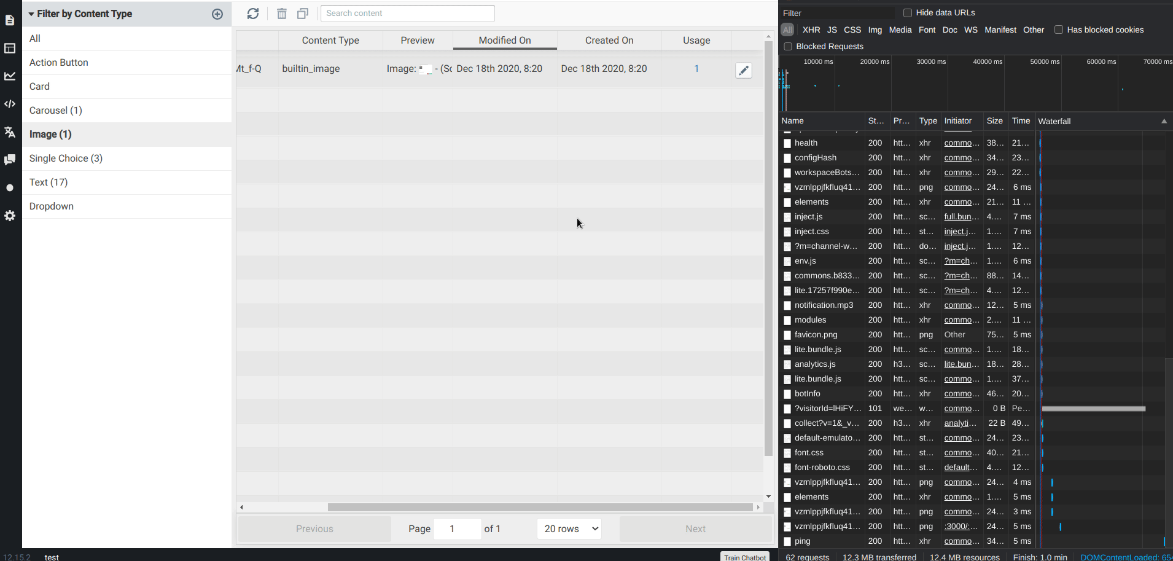Viewport: 1173px width, 561px height.
Task: Sort table by Modified On column
Action: coord(505,41)
